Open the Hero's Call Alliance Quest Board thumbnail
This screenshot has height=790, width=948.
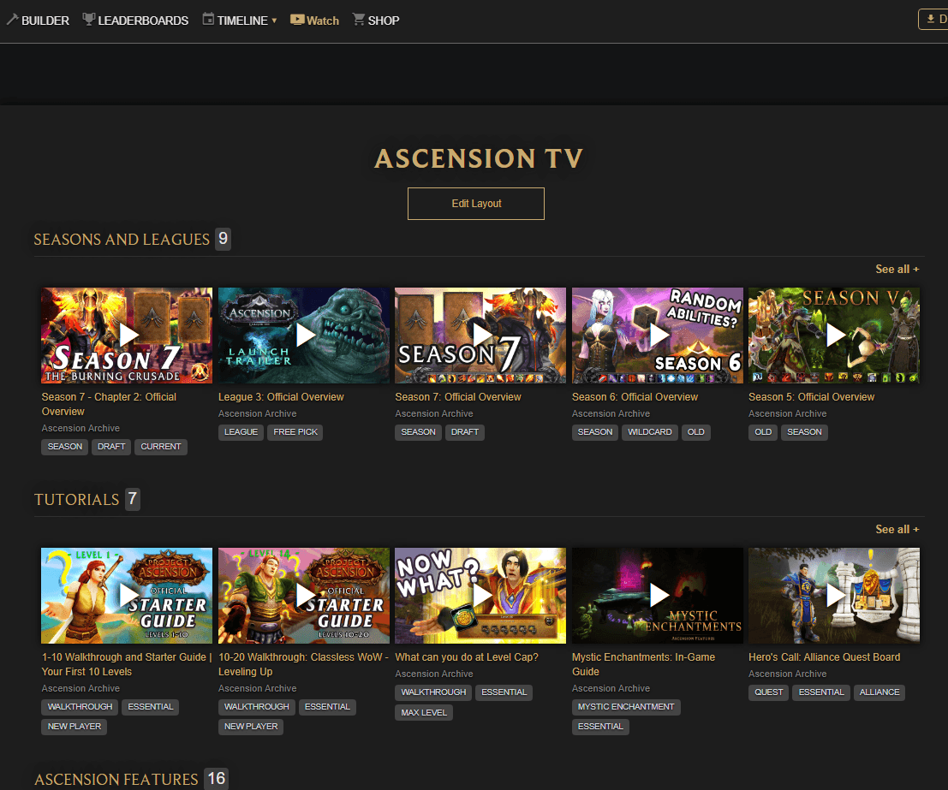pyautogui.click(x=834, y=595)
